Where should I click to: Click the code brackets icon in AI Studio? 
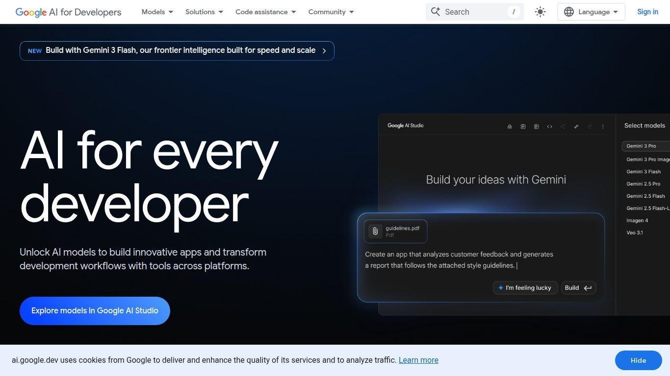point(549,126)
